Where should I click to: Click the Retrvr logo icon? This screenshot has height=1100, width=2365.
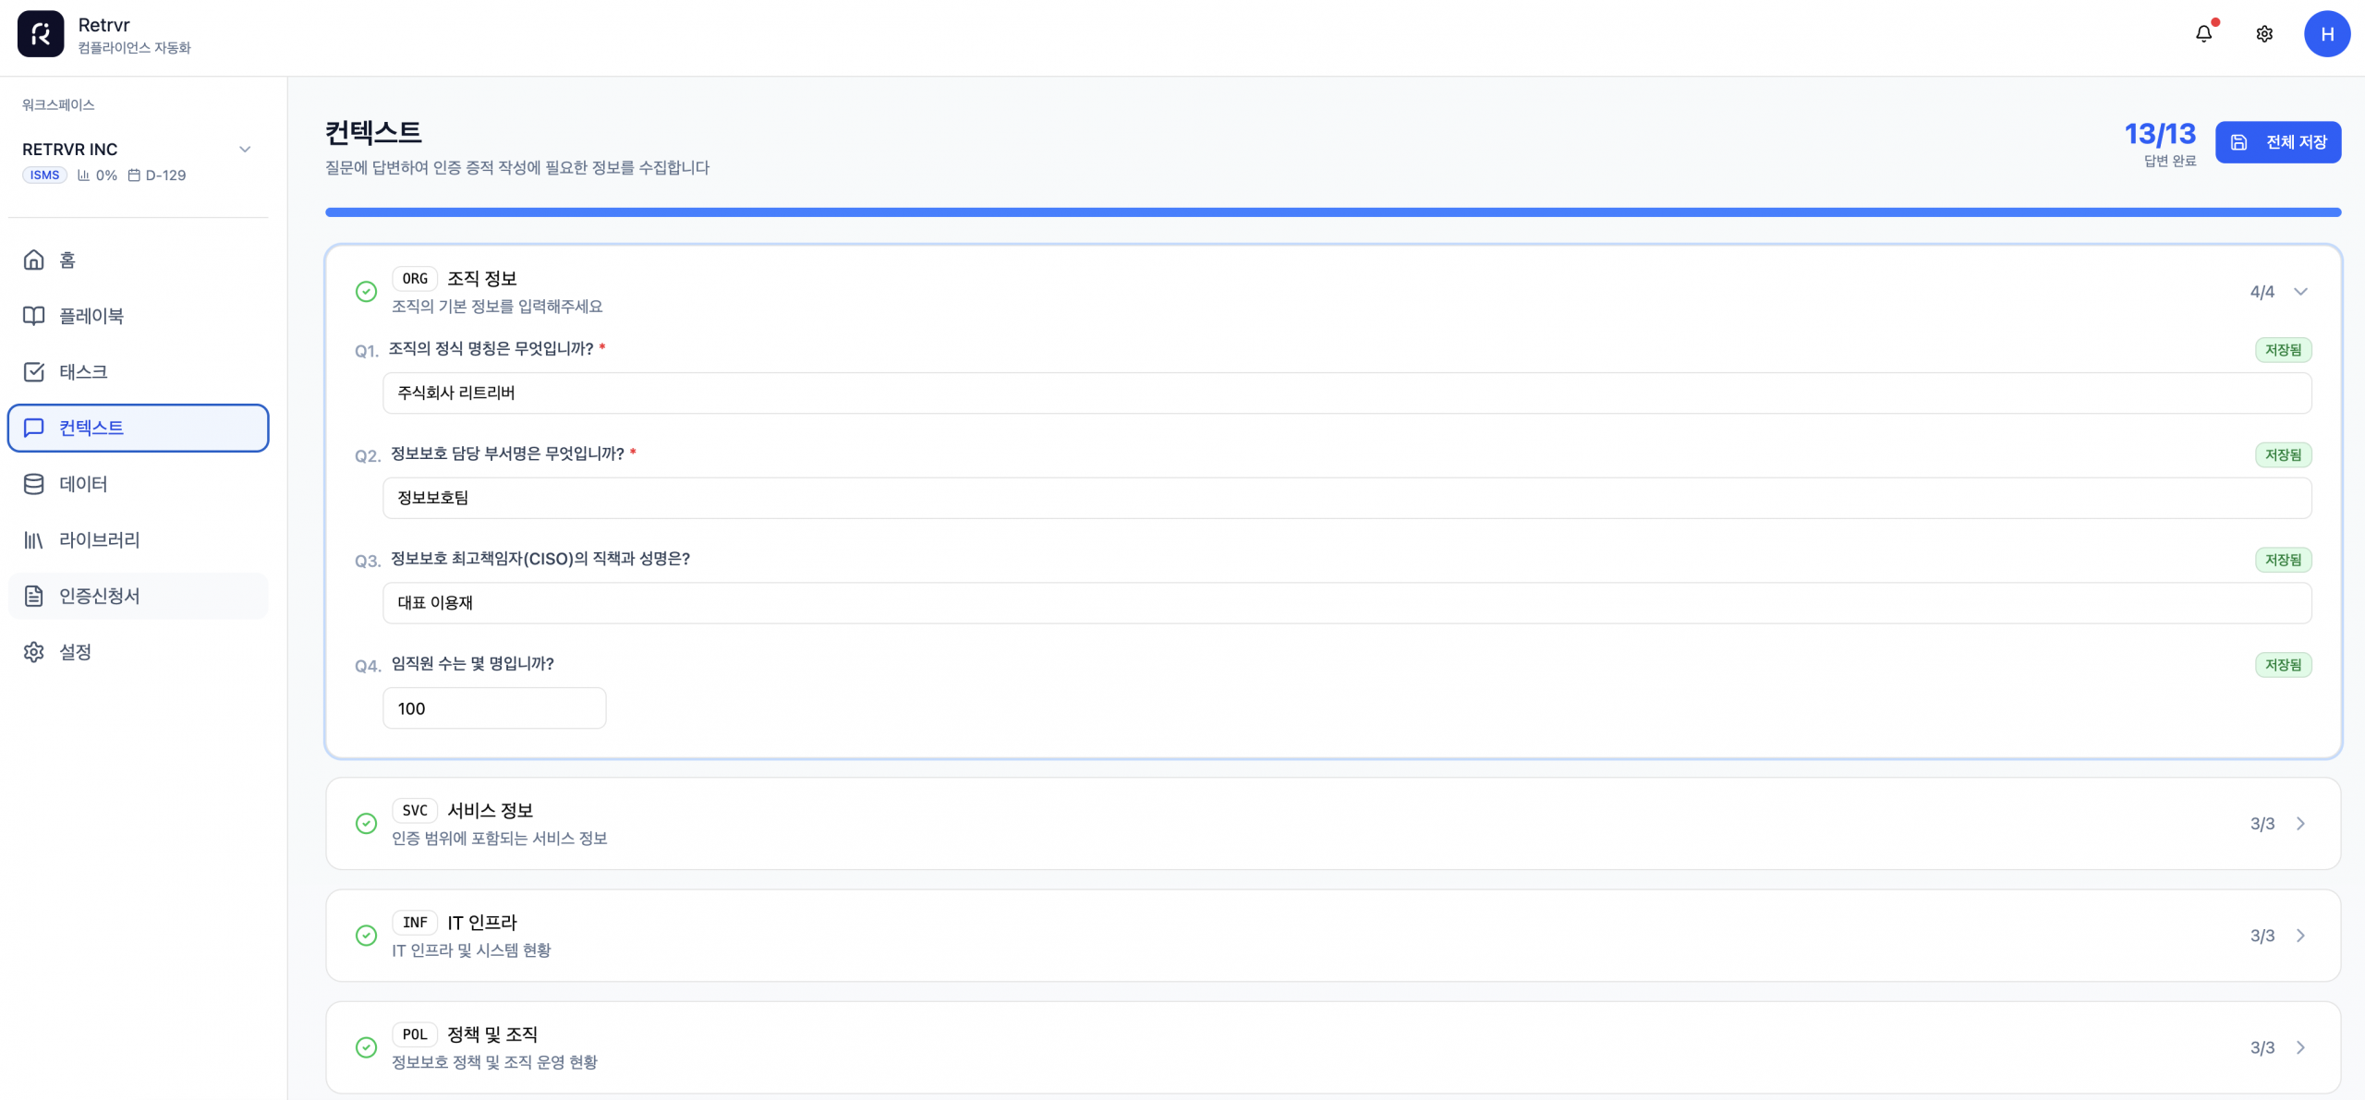point(41,34)
